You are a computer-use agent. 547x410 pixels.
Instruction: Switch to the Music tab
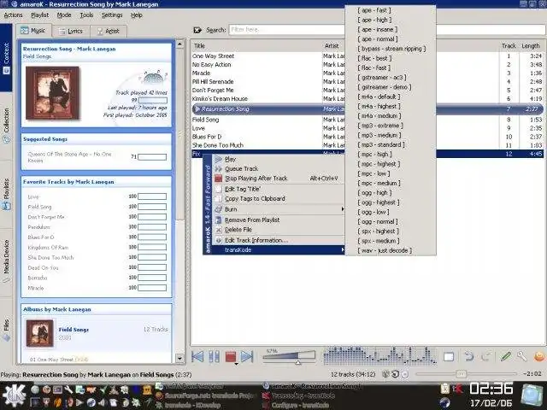tap(33, 31)
